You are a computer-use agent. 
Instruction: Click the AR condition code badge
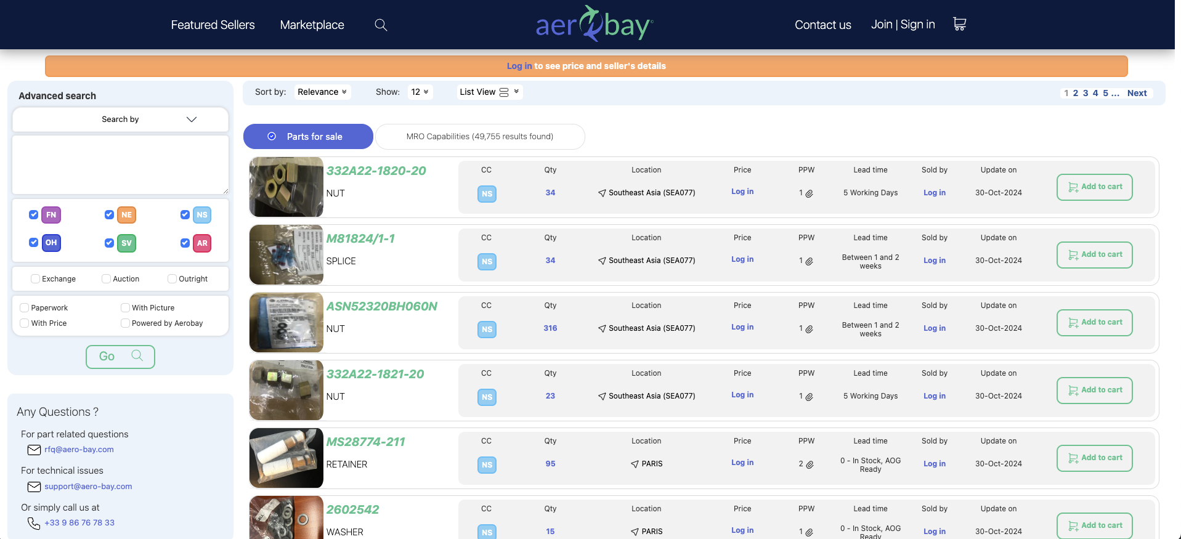[202, 243]
